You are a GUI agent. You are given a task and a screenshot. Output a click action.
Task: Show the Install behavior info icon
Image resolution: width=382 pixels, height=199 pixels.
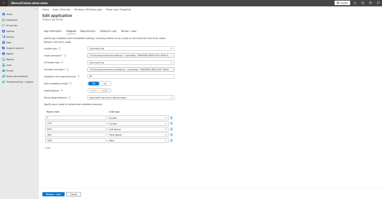point(62,91)
